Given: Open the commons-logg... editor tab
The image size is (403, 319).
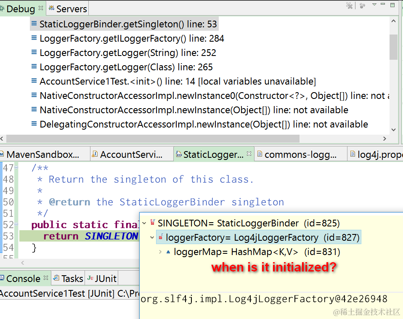Looking at the screenshot, I should click(300, 154).
